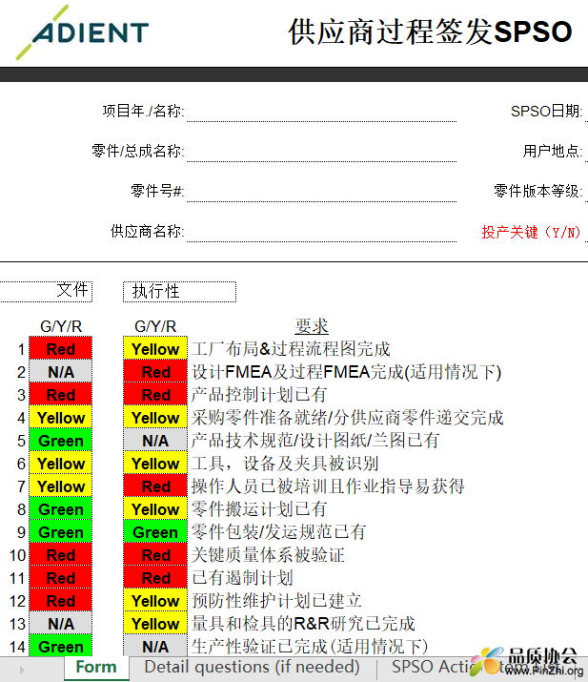Viewport: 588px width, 682px height.
Task: Click the 项目年./名称 input line
Action: (321, 113)
